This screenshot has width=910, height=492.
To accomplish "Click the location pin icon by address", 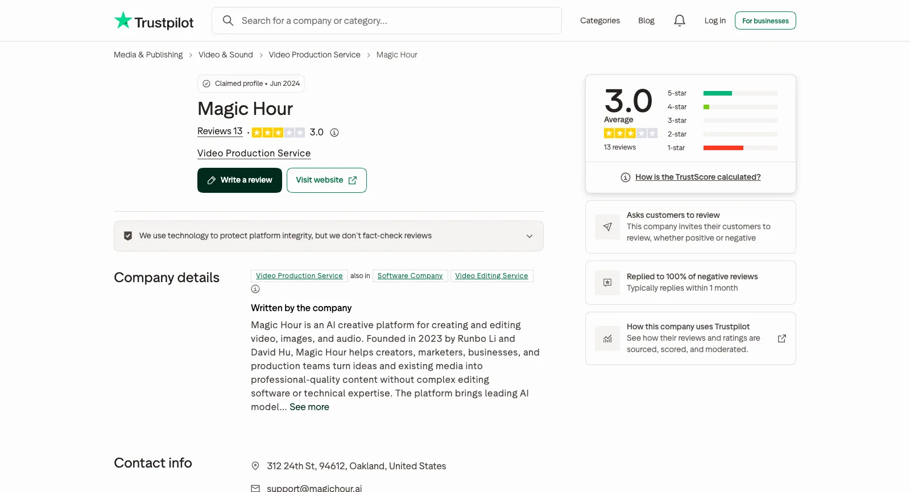I will click(255, 466).
